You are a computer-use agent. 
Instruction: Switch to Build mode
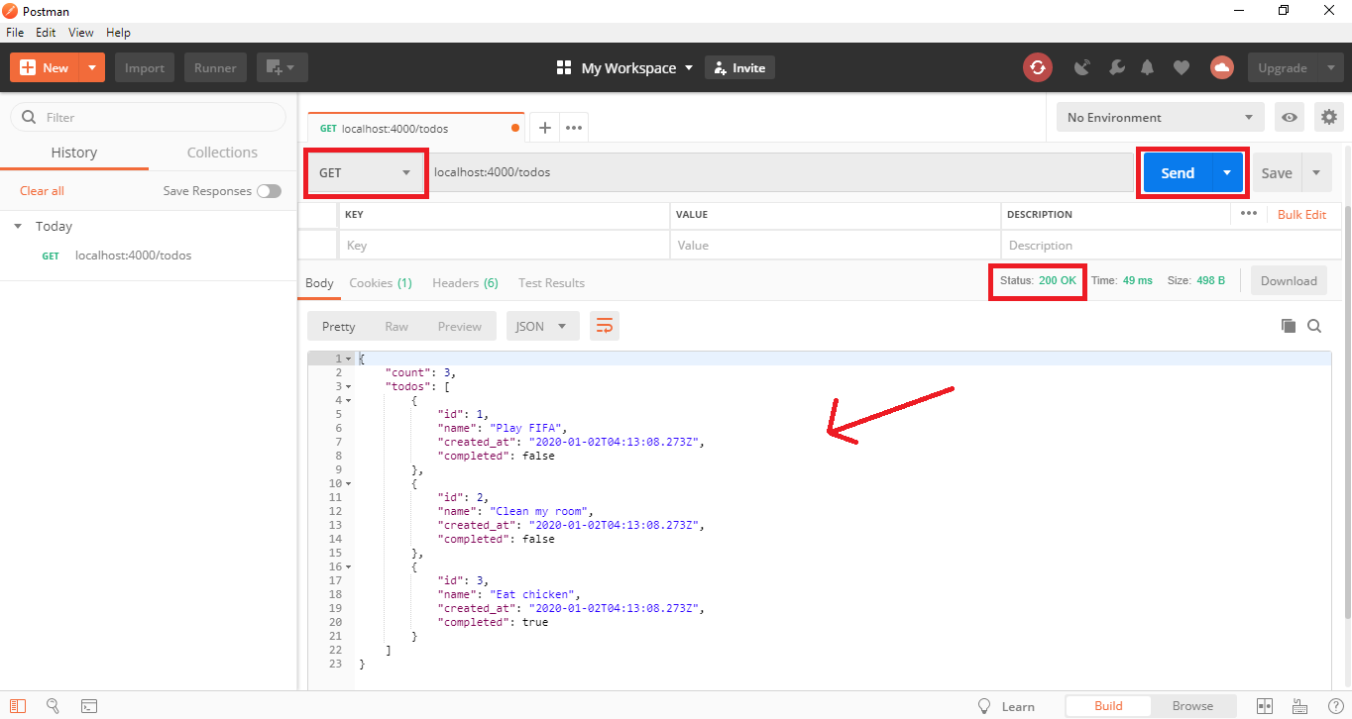coord(1108,706)
